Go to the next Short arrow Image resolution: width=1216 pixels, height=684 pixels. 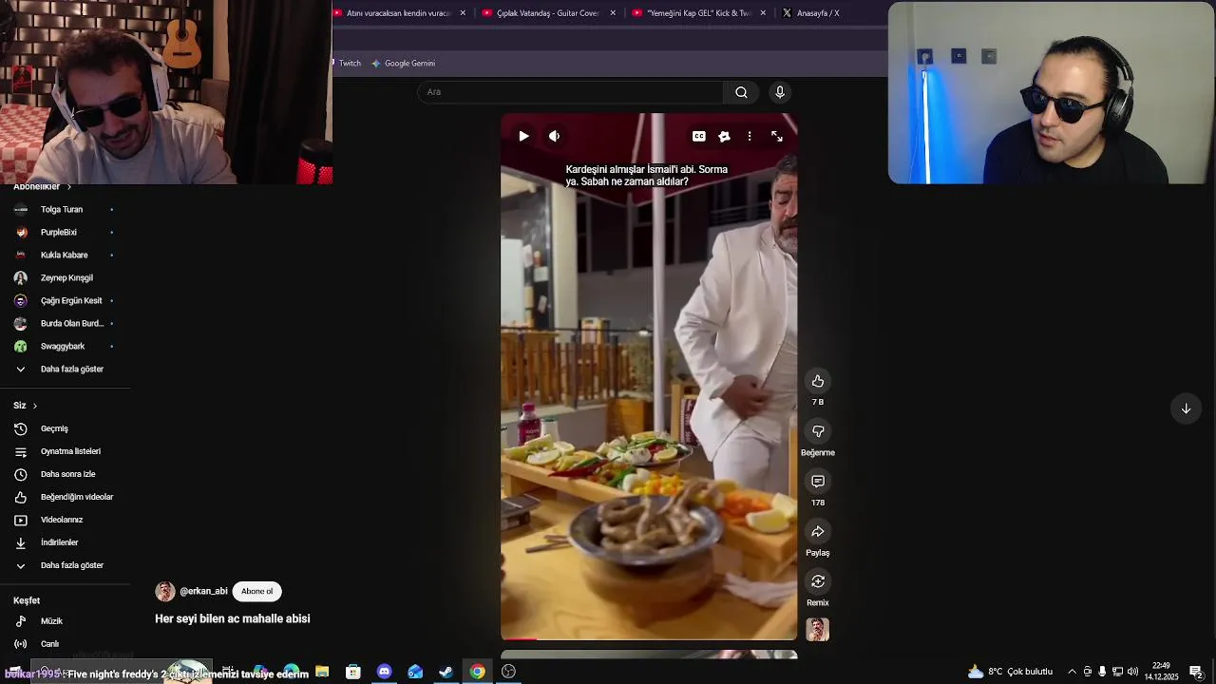tap(1186, 408)
